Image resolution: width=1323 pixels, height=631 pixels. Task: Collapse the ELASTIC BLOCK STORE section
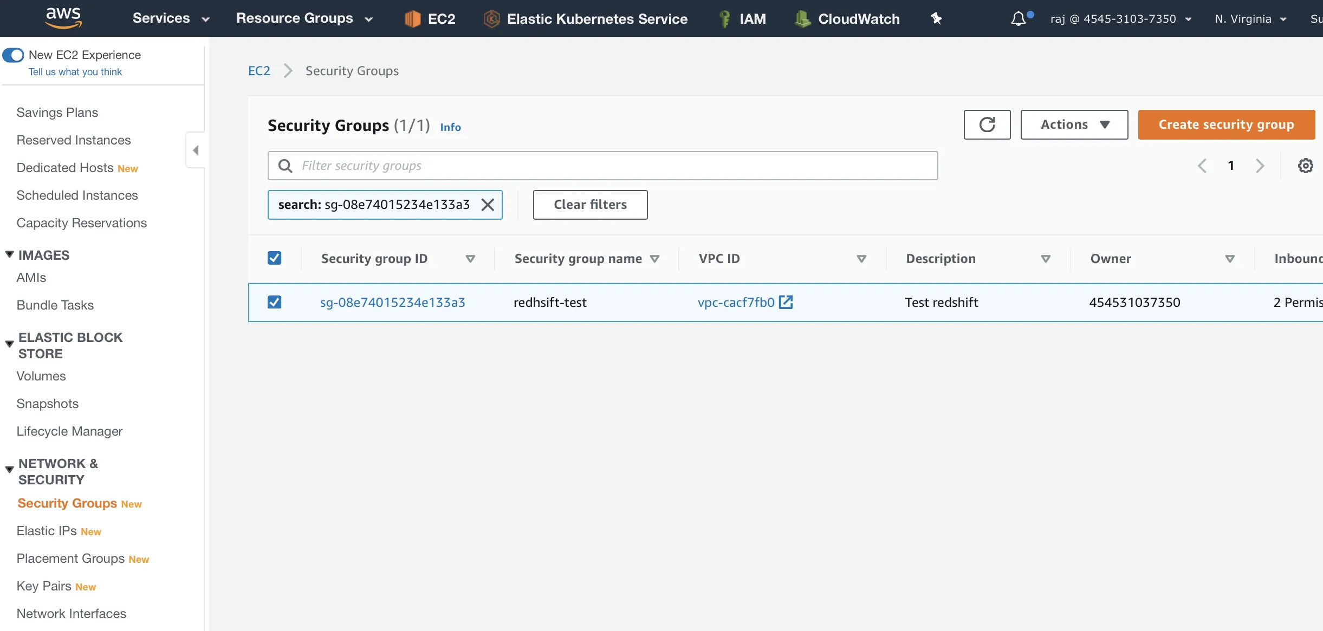coord(9,344)
